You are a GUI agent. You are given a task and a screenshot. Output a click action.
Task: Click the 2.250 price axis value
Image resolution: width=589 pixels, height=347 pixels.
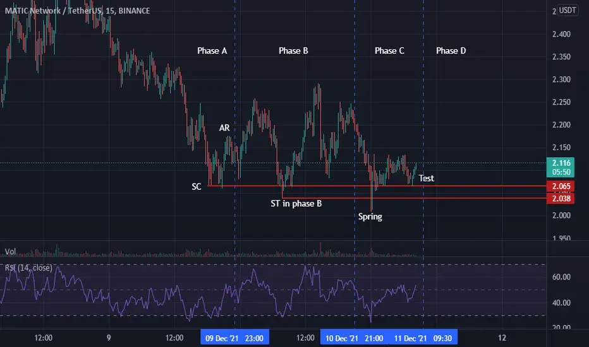pos(561,102)
